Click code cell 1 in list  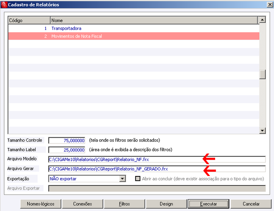(x=45, y=28)
